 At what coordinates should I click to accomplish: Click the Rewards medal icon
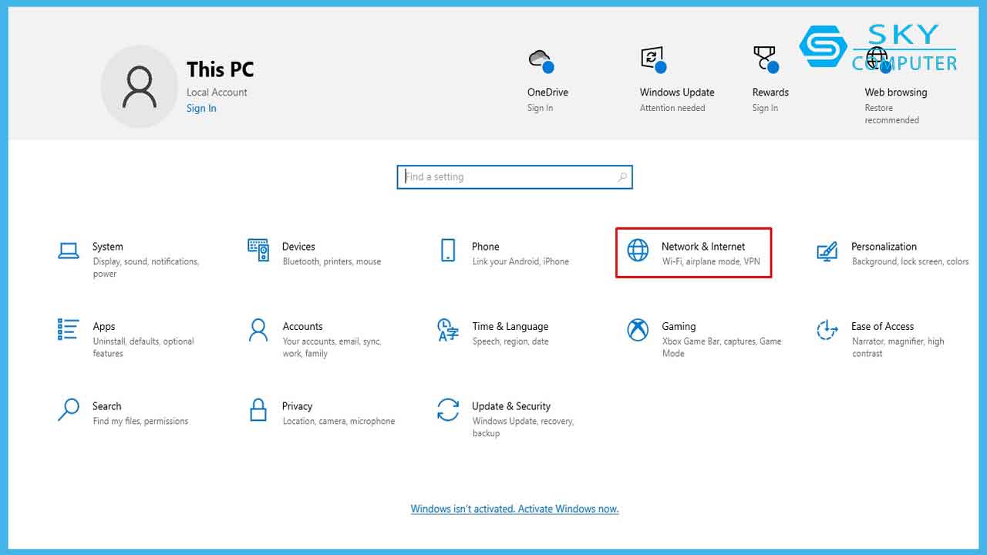tap(764, 60)
